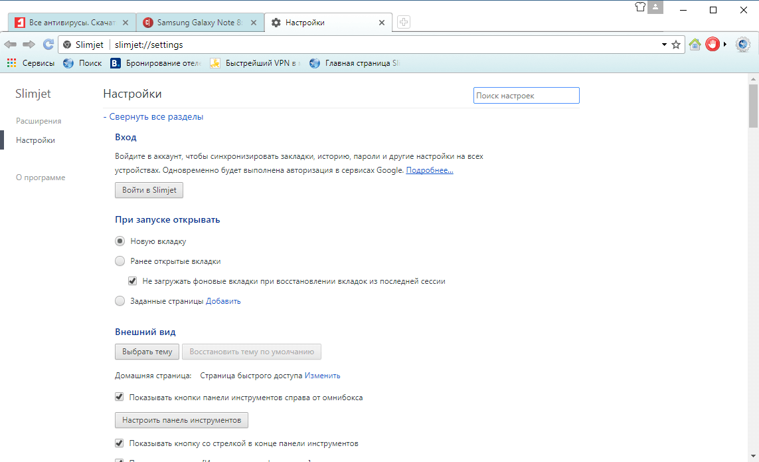This screenshot has width=759, height=462.
Task: Collapse all sections via 'Свернуть все разделы'
Action: coord(153,116)
